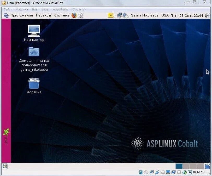Switch to the third workspace
This screenshot has height=176, width=212.
193,166
